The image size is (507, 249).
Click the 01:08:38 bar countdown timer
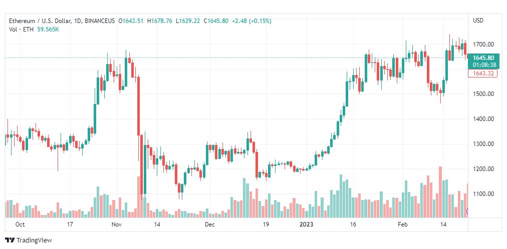(483, 64)
